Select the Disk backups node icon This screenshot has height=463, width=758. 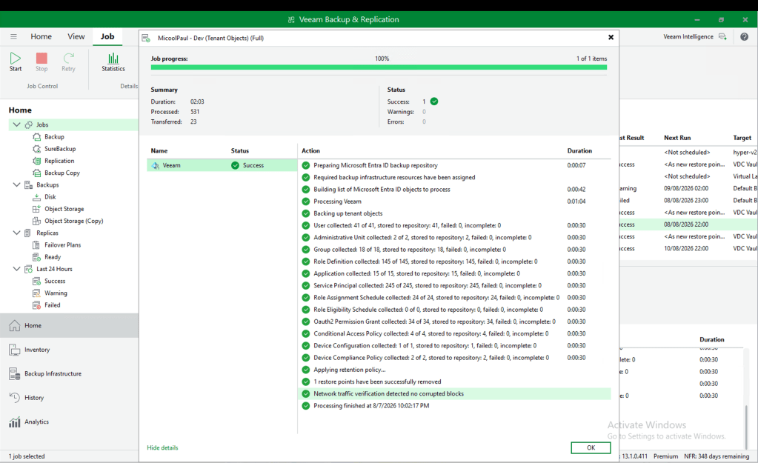click(37, 197)
